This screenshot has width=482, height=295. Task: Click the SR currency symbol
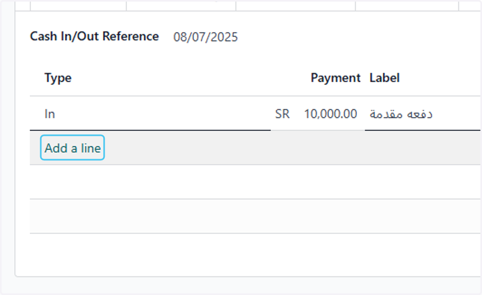tap(282, 114)
